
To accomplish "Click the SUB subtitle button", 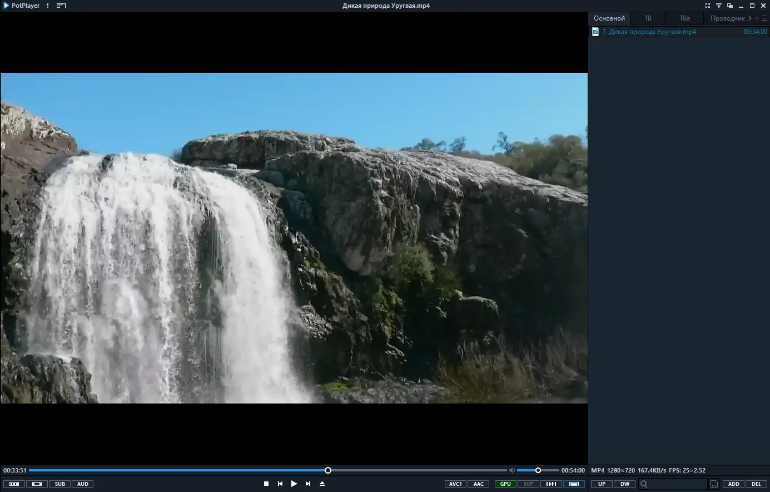I will (x=60, y=484).
